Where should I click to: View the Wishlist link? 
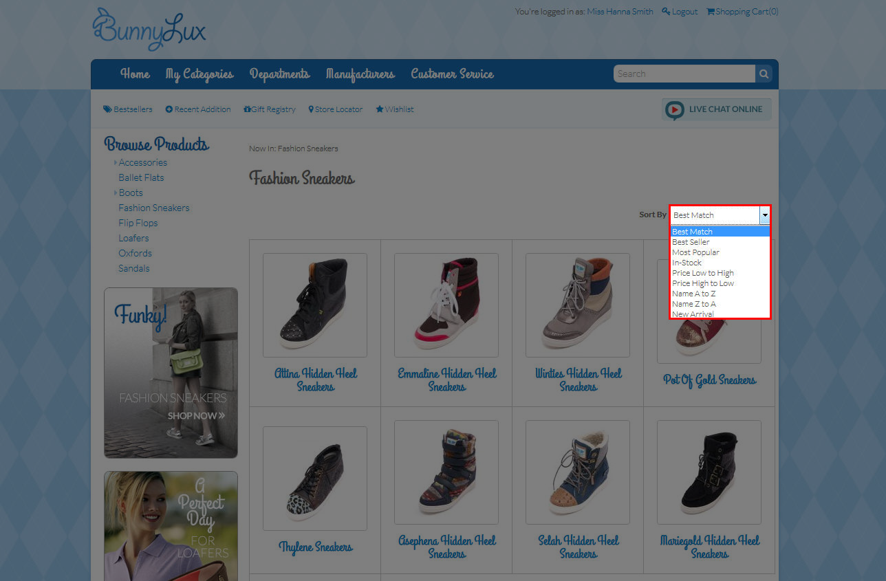coord(400,109)
